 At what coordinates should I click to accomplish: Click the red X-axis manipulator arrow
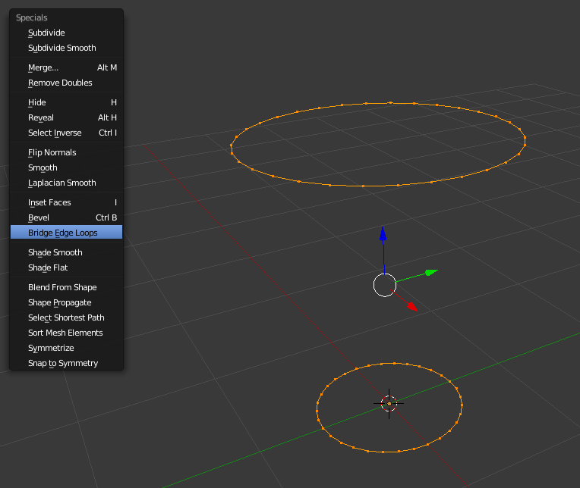coord(412,306)
